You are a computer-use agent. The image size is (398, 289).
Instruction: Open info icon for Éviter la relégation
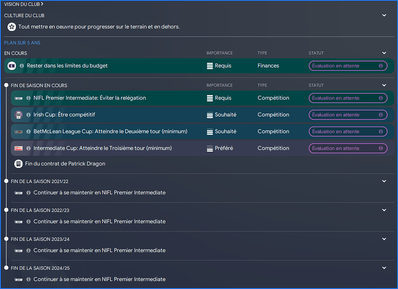click(28, 98)
